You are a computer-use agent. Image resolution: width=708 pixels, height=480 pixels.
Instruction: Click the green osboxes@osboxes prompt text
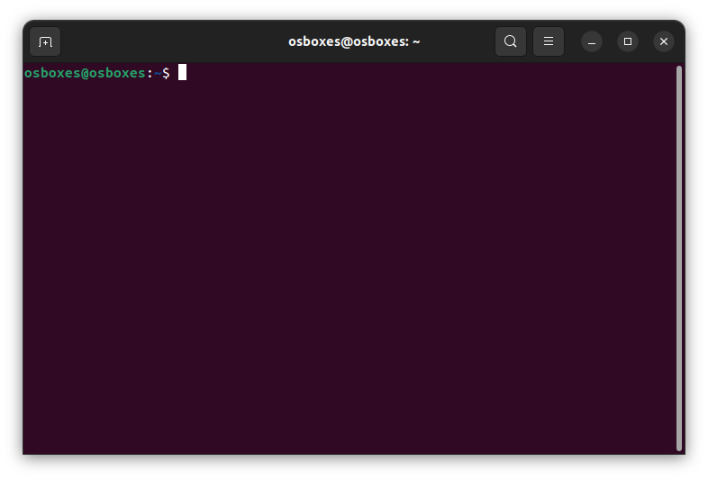click(x=84, y=73)
